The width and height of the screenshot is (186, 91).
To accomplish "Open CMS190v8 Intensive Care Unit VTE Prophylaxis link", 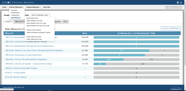I will [x=34, y=50].
